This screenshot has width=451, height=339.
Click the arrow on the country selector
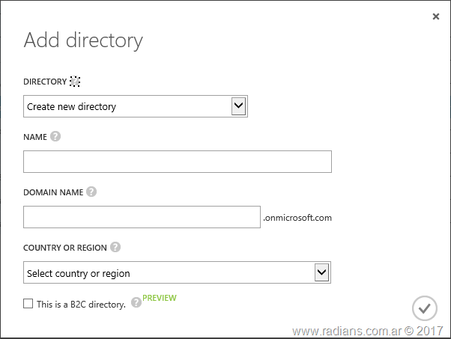coord(321,272)
